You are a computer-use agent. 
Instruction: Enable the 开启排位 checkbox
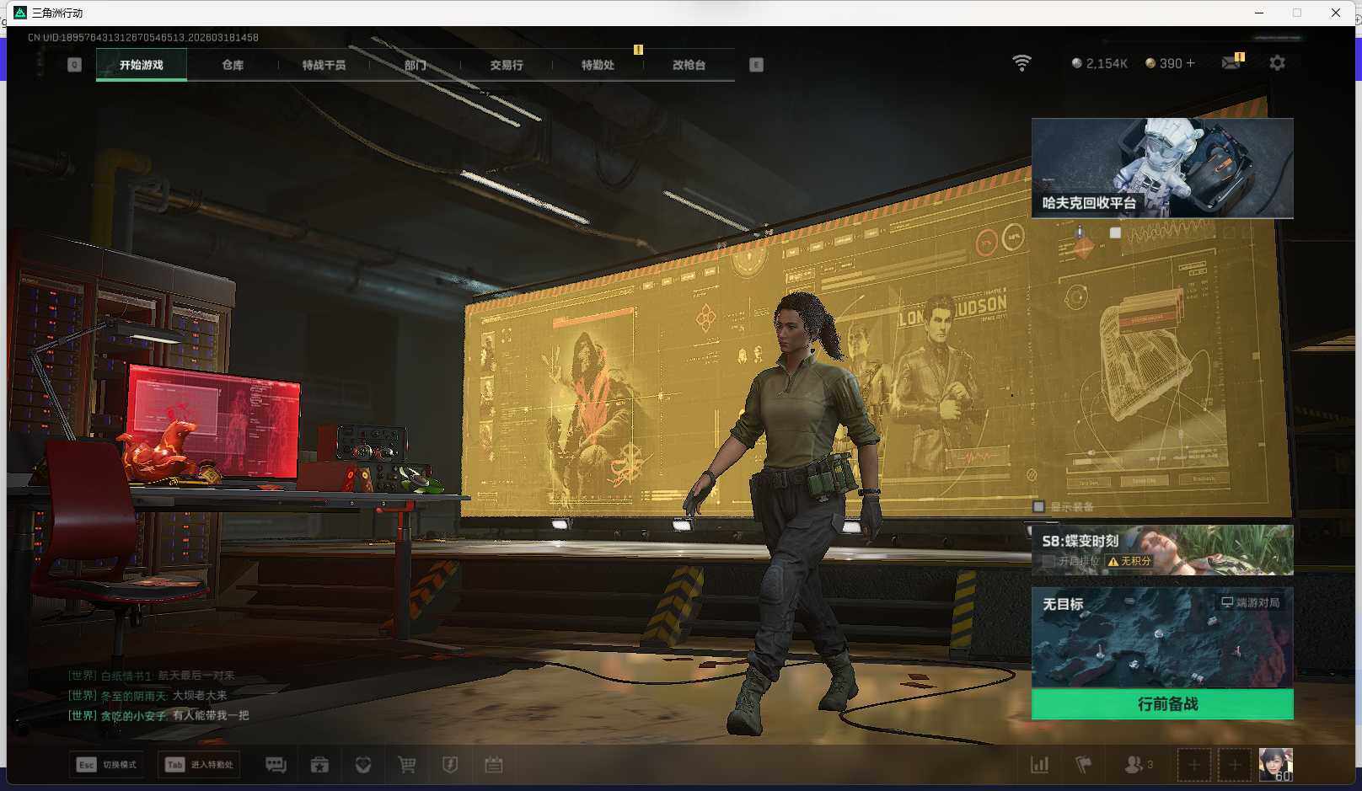tap(1048, 561)
